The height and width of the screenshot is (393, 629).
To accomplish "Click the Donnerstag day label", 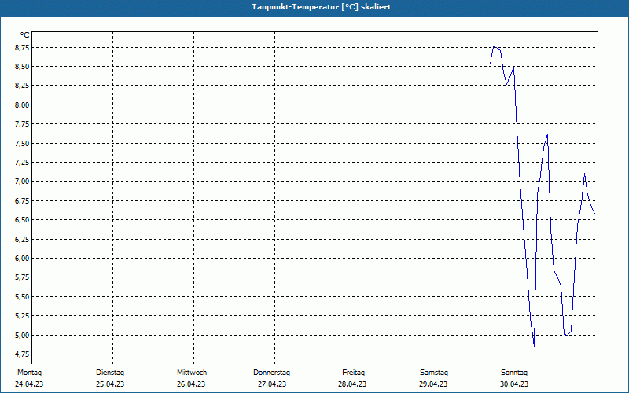I will (271, 373).
